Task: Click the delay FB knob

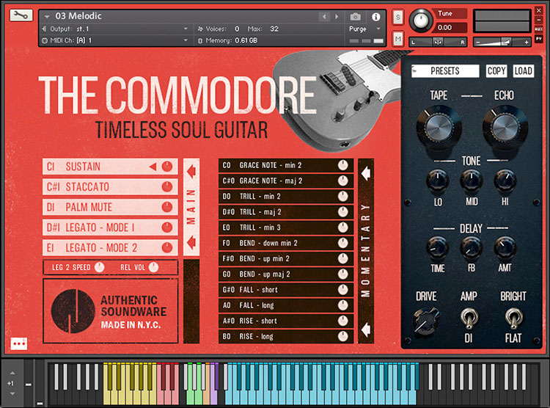Action: [x=472, y=247]
